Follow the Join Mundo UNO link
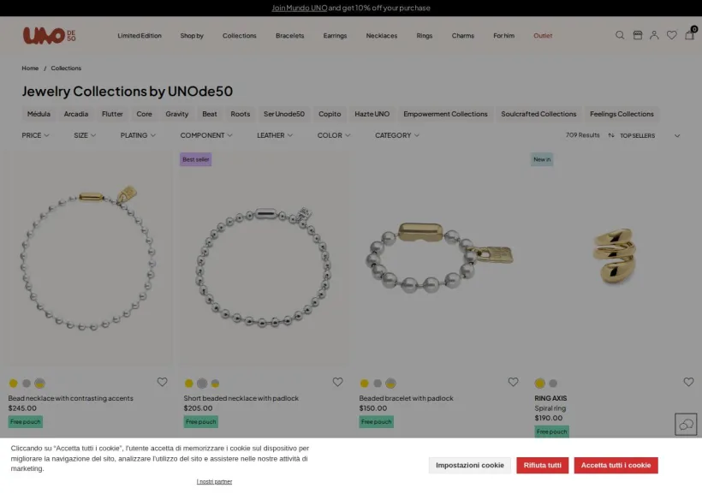Viewport: 702px width, 494px height. (x=300, y=8)
